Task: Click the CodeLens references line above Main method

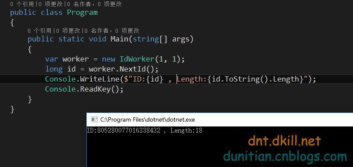Action: click(83, 31)
